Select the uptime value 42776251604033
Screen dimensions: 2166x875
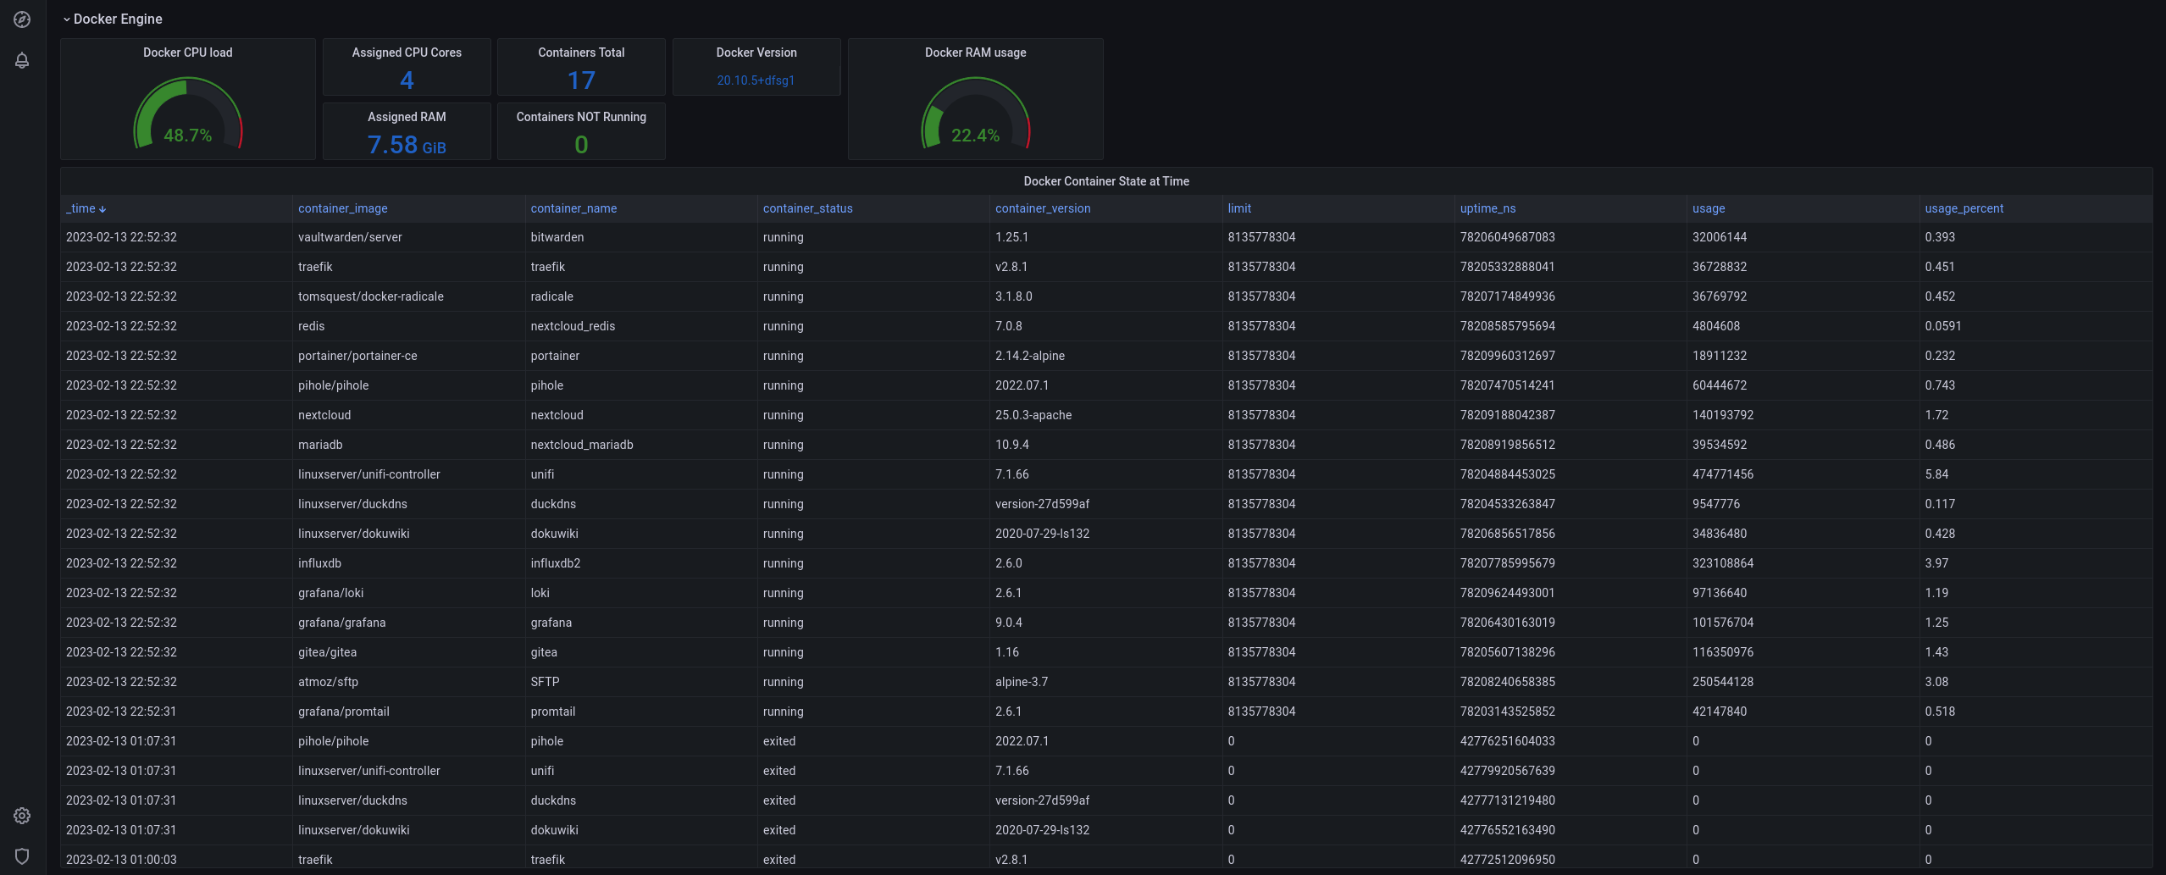click(1570, 741)
